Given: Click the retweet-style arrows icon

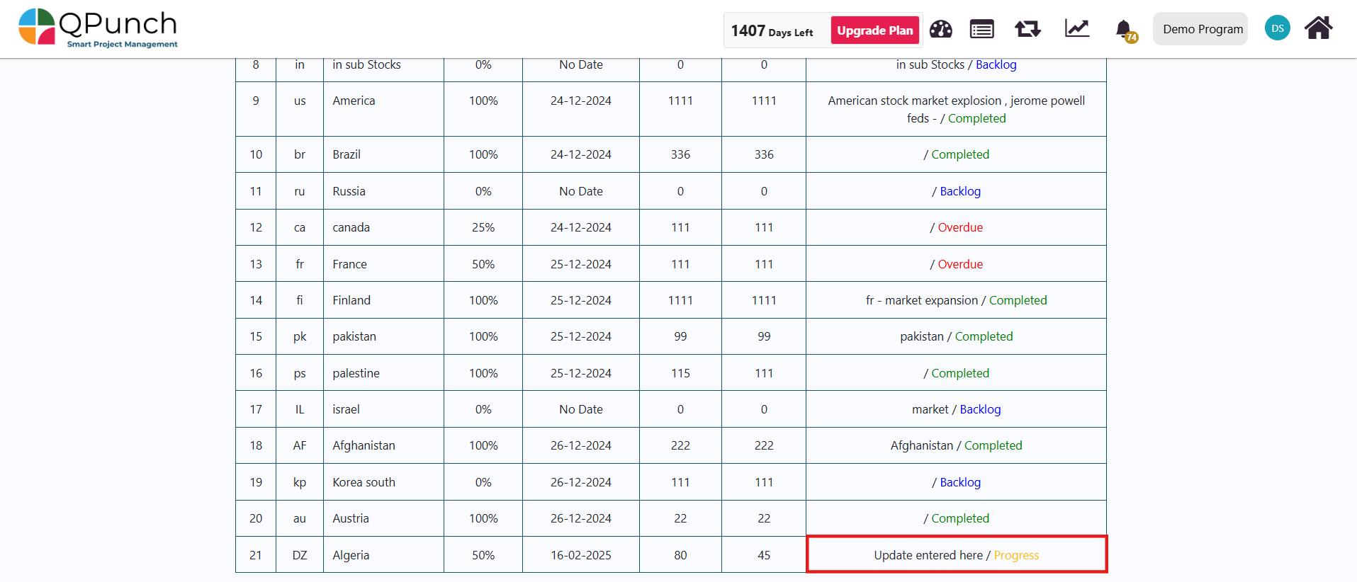Looking at the screenshot, I should pyautogui.click(x=1027, y=29).
